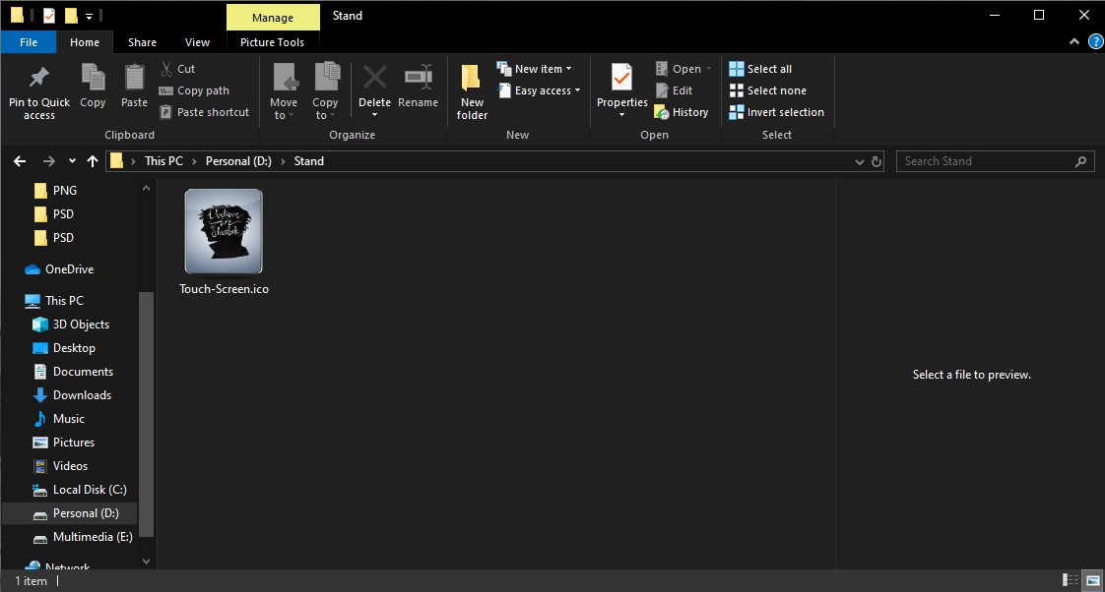Screen dimensions: 1105x592
Task: Open the Picture Tools Manage tab
Action: (x=273, y=17)
